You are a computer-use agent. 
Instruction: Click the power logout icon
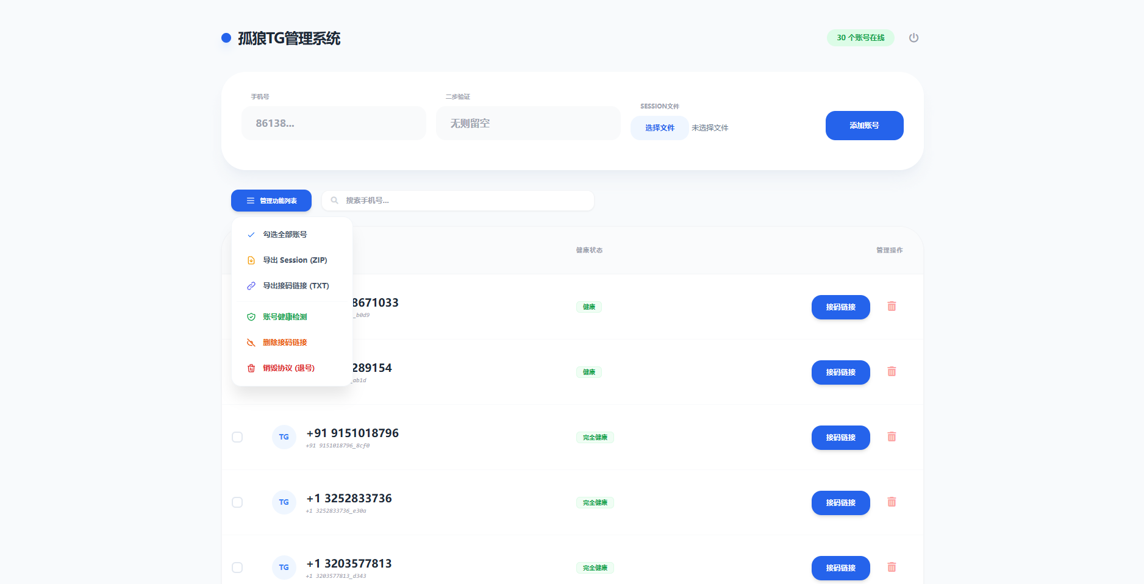pyautogui.click(x=913, y=38)
